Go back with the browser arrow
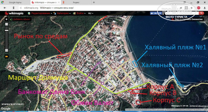208x112 pixels. tap(5, 8)
